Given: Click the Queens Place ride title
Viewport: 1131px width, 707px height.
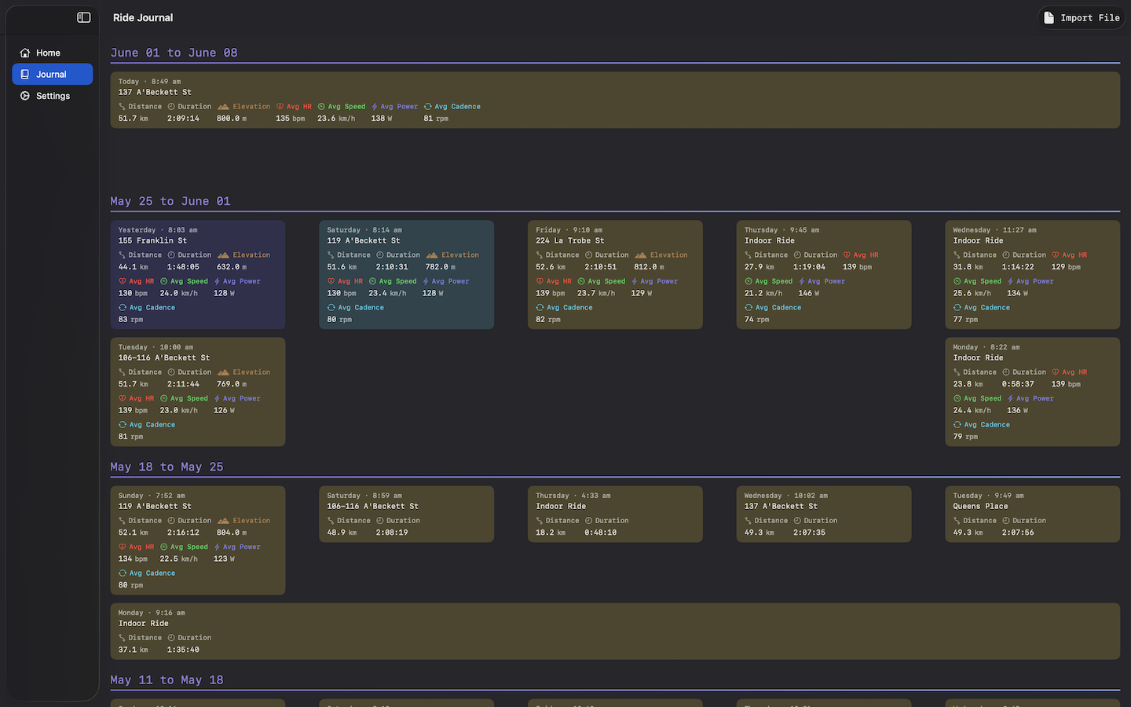Looking at the screenshot, I should click(980, 506).
